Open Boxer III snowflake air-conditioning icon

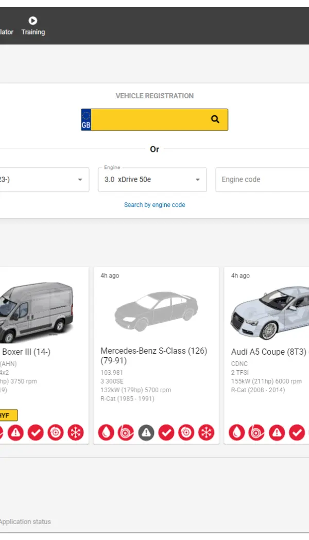(76, 432)
